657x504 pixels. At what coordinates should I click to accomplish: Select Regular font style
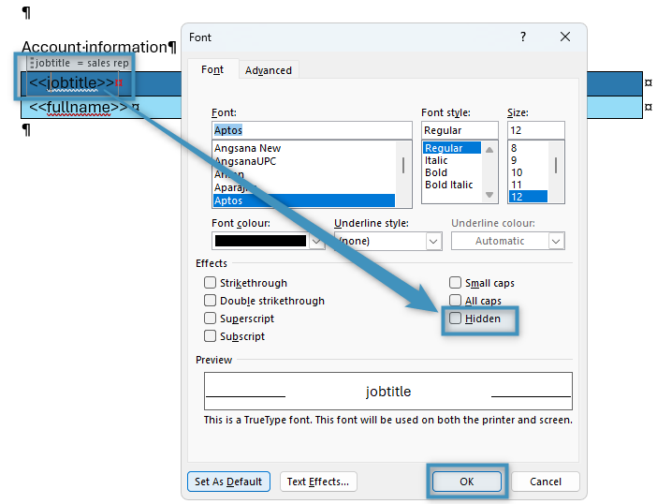click(452, 148)
